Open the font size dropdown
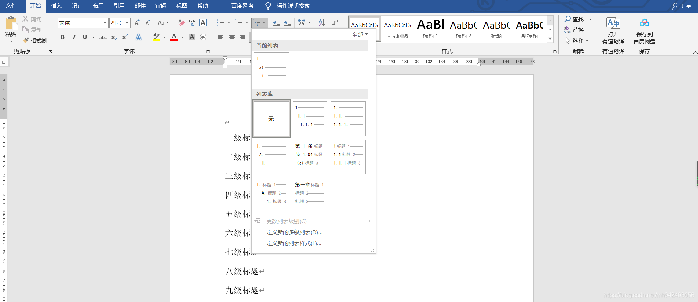The width and height of the screenshot is (698, 302). click(x=127, y=23)
